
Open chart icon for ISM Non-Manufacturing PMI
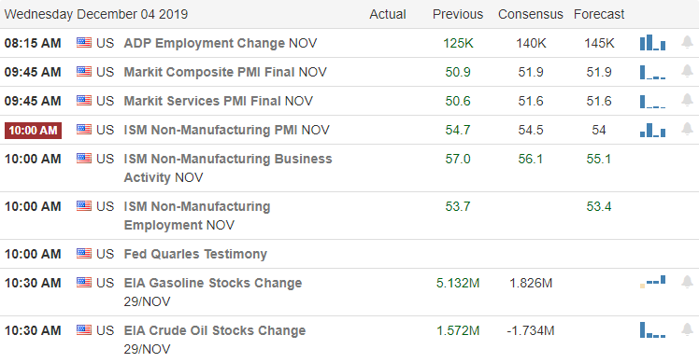coord(652,130)
